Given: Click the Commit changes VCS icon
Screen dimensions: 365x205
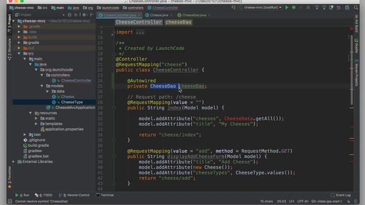Looking at the screenshot, I should click(324, 7).
